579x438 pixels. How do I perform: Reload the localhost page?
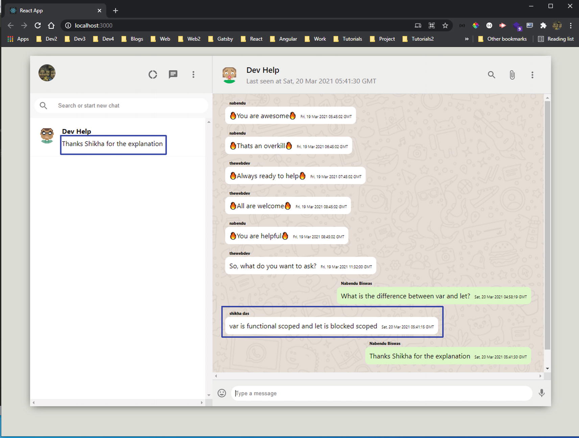[38, 25]
